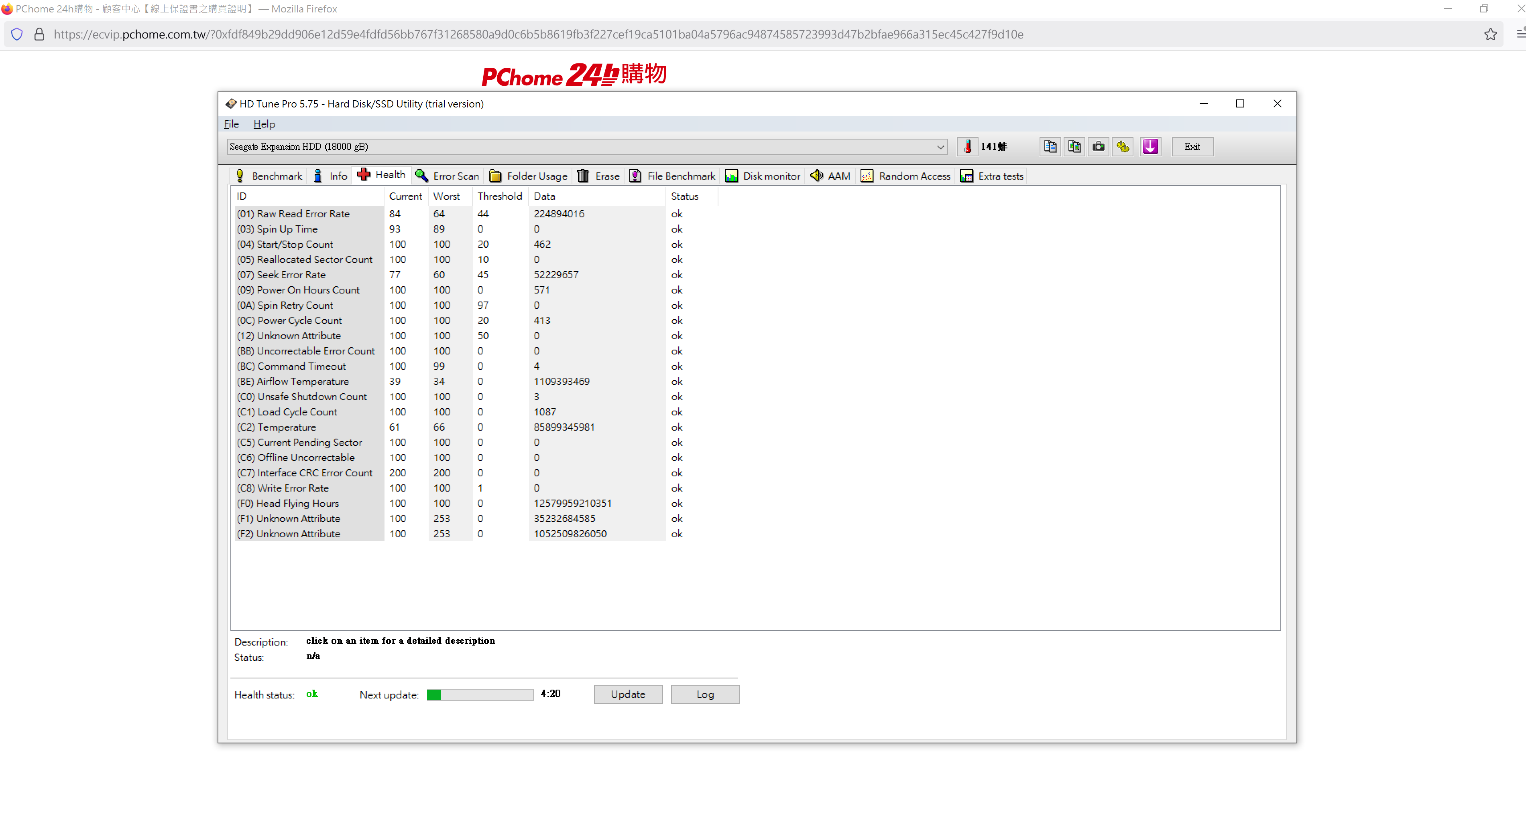The image size is (1526, 832).
Task: Select the (C0) Unsafe Shutdown Count row
Action: click(477, 397)
